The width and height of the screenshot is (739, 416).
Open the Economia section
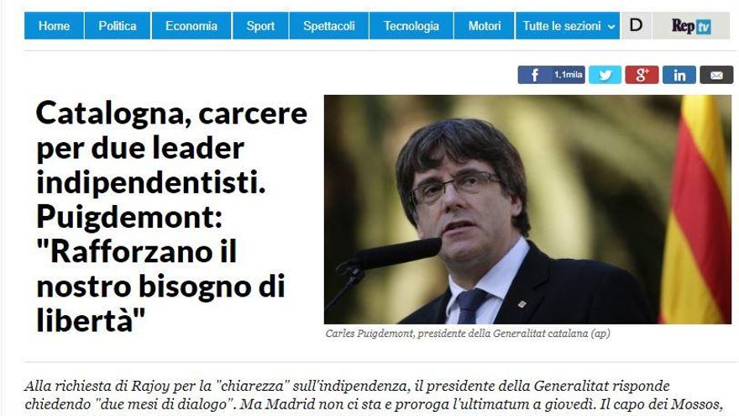click(x=191, y=25)
